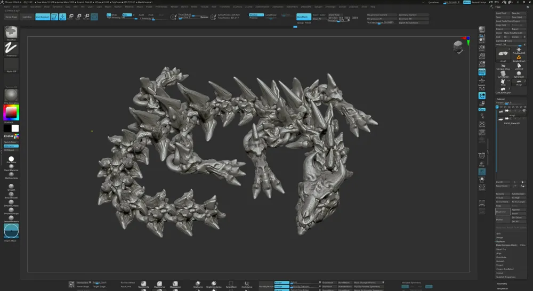Adjust the Rgb Intensity slider
Viewport: 533px width, 291px height.
tap(122, 18)
